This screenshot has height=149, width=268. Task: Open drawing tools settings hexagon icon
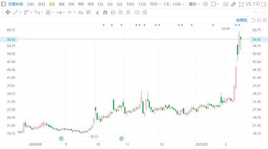(145, 12)
